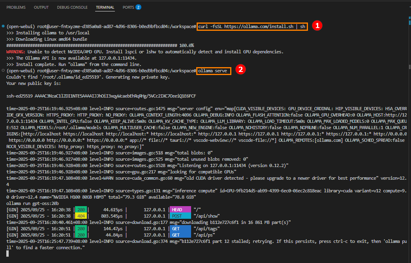Select the DEBUG CONSOLE tab
Image resolution: width=411 pixels, height=263 pixels.
point(72,7)
